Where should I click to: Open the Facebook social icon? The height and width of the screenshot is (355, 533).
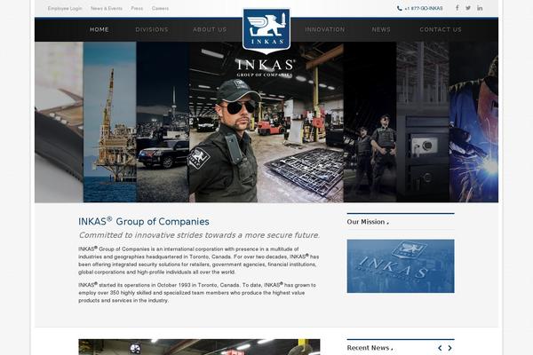pyautogui.click(x=457, y=8)
